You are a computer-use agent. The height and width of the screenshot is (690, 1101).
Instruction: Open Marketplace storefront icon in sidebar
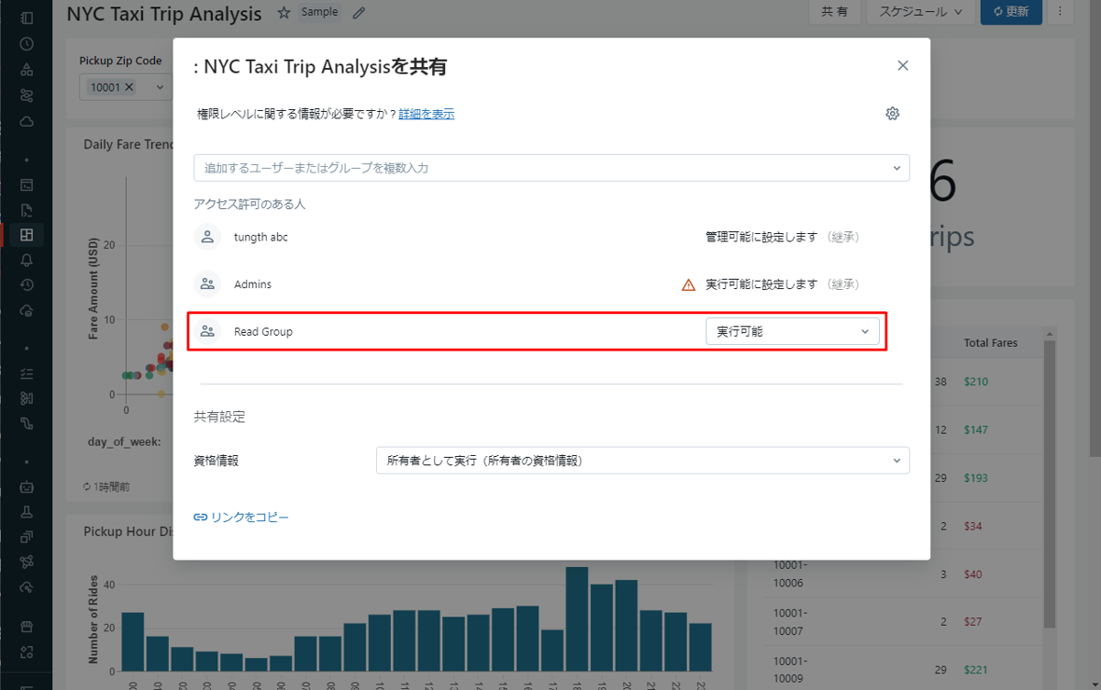[x=27, y=627]
